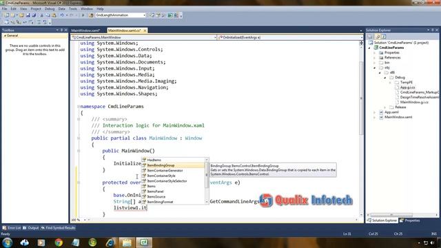Viewport: 441px width, 248px height.
Task: Click the New Project toolbar icon
Action: pyautogui.click(x=6, y=15)
